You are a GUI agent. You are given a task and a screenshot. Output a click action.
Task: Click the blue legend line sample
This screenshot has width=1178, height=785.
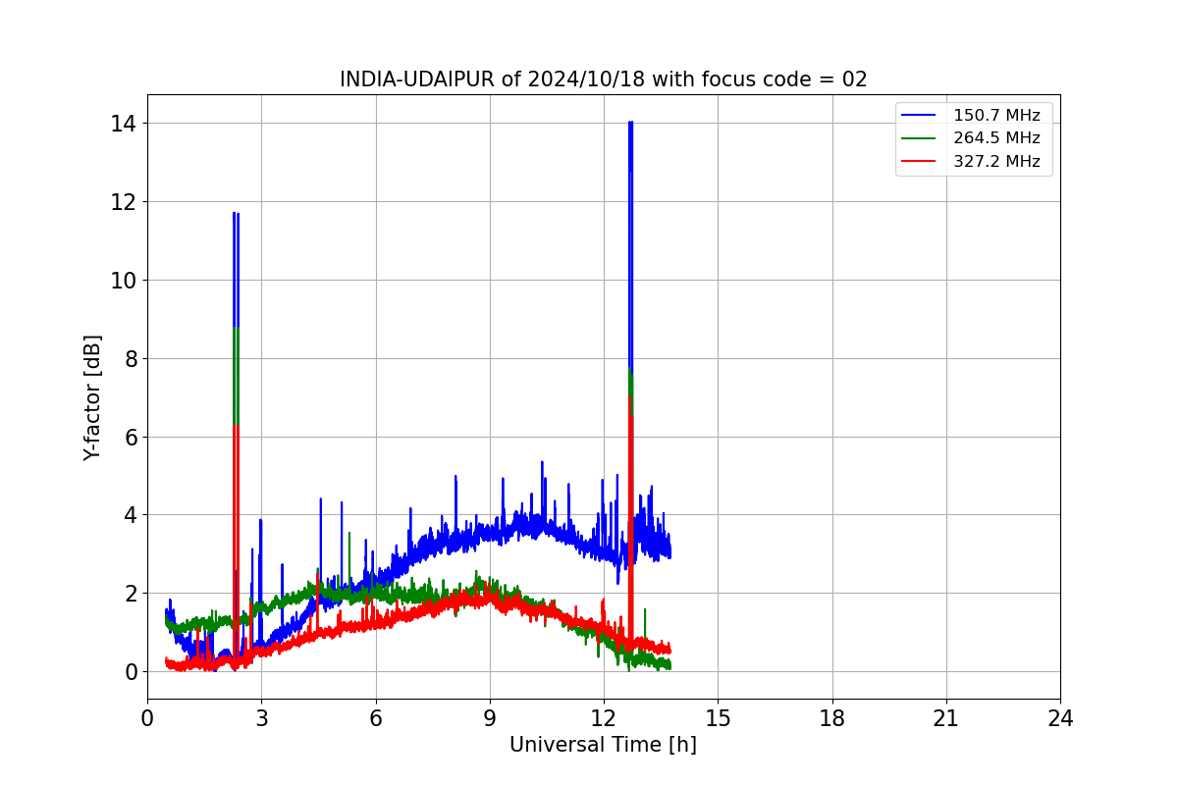click(919, 116)
